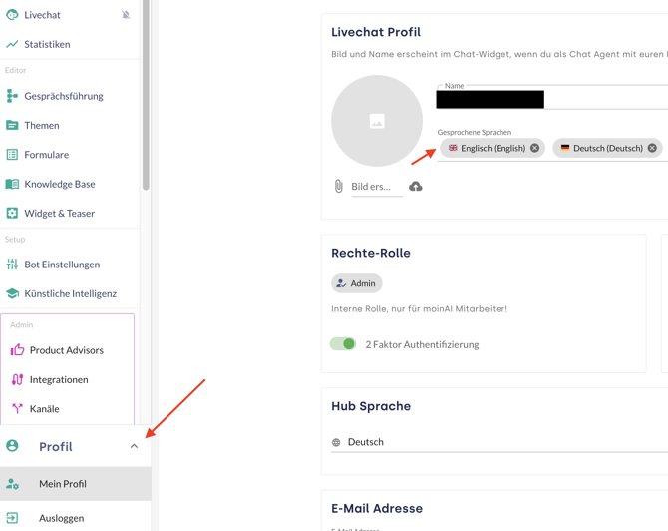Screen dimensions: 668x531
Task: Select the Mein Profil entry
Action: [63, 484]
